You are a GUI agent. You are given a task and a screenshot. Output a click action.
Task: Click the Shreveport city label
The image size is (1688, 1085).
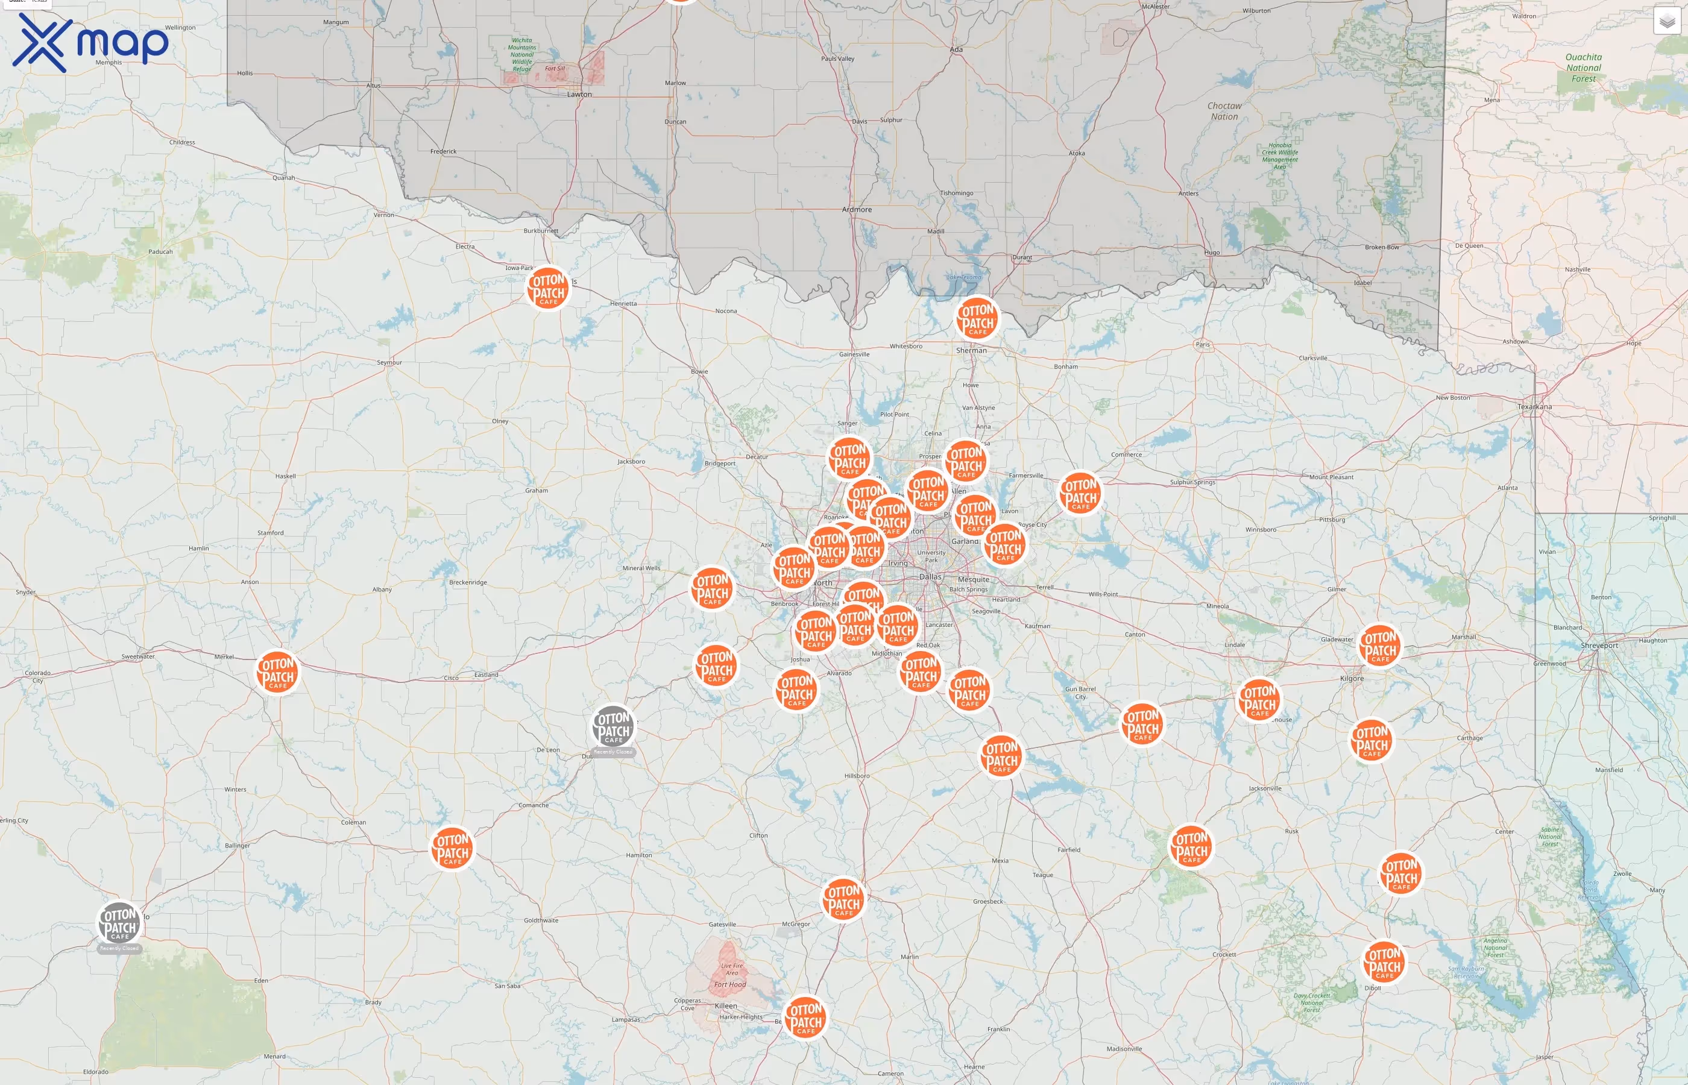coord(1599,646)
